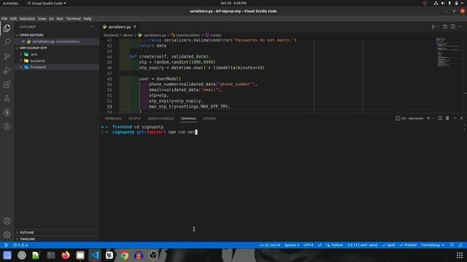
Task: Open editor timeline history icon
Action: click(445, 26)
